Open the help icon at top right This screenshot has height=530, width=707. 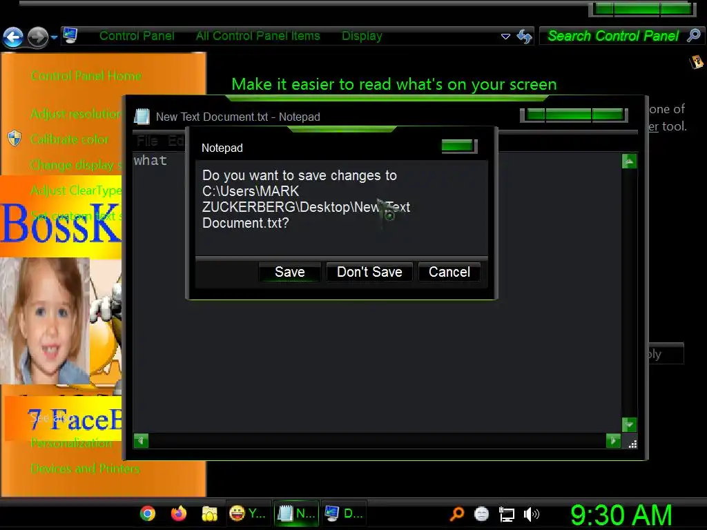[x=697, y=61]
